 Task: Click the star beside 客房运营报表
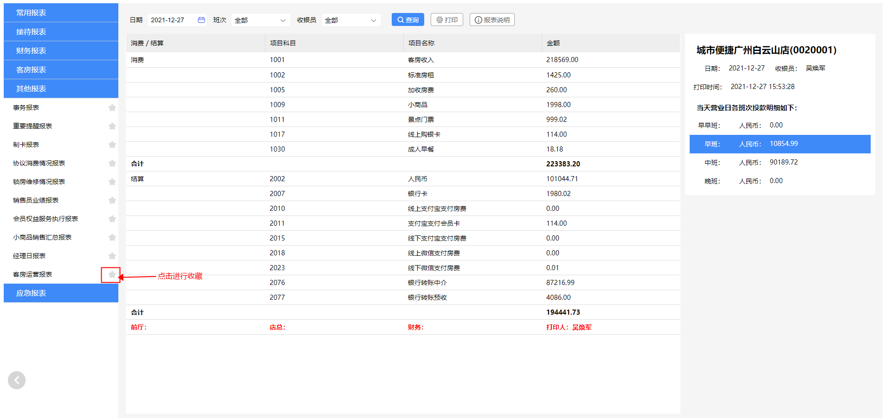112,274
